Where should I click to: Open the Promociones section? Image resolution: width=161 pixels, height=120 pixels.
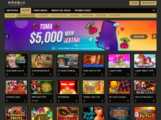click(83, 10)
